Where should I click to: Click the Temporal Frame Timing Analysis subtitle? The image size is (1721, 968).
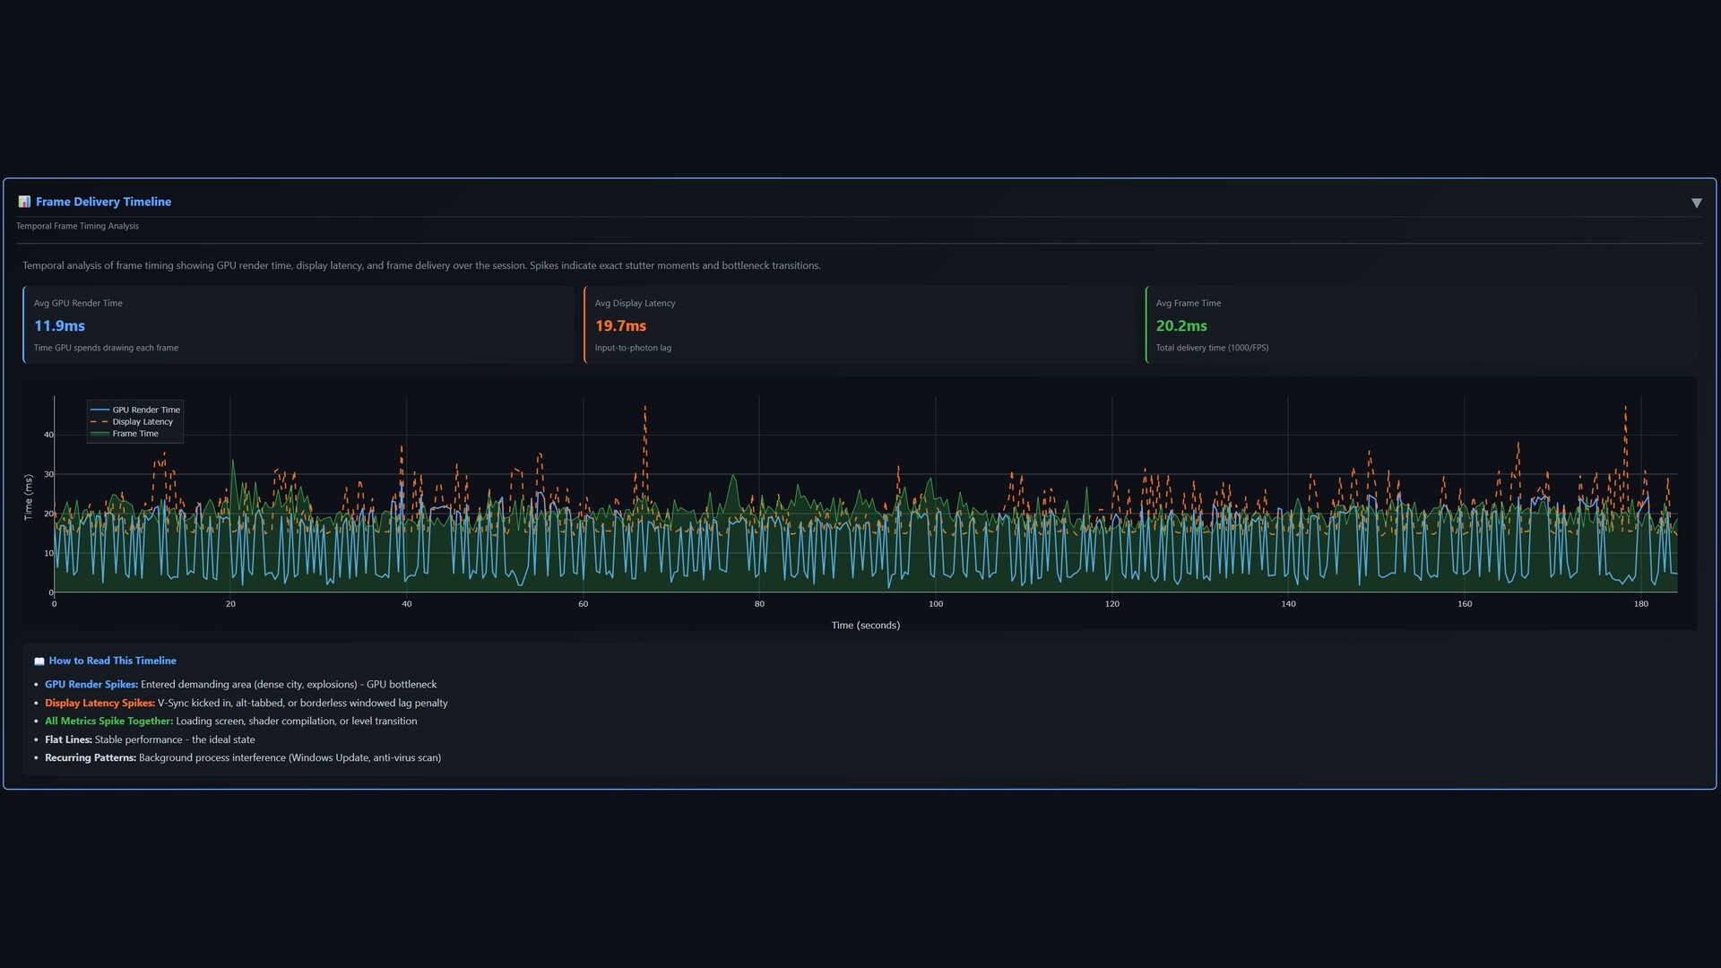77,226
